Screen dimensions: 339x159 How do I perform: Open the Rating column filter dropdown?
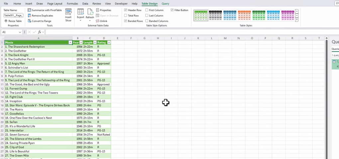point(109,42)
